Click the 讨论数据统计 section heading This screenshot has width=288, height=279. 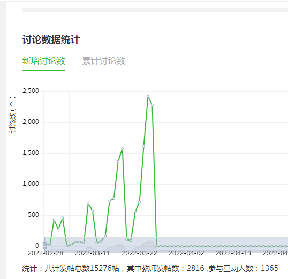pos(51,40)
